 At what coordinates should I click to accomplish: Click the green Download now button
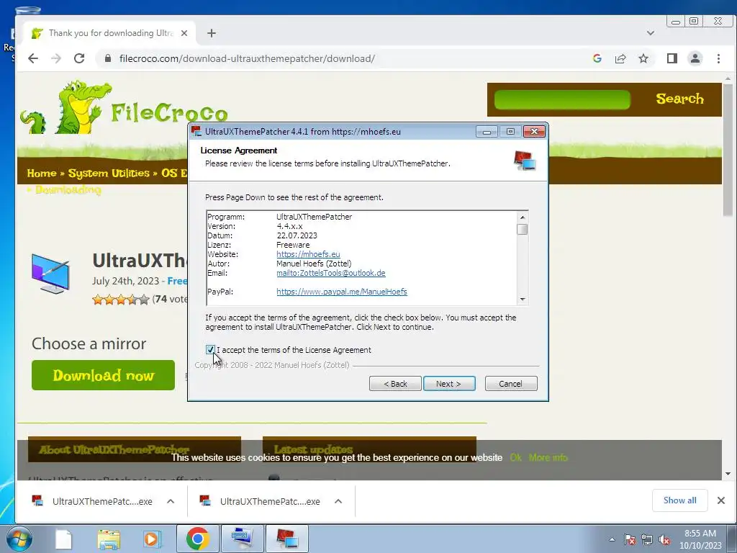click(x=104, y=375)
